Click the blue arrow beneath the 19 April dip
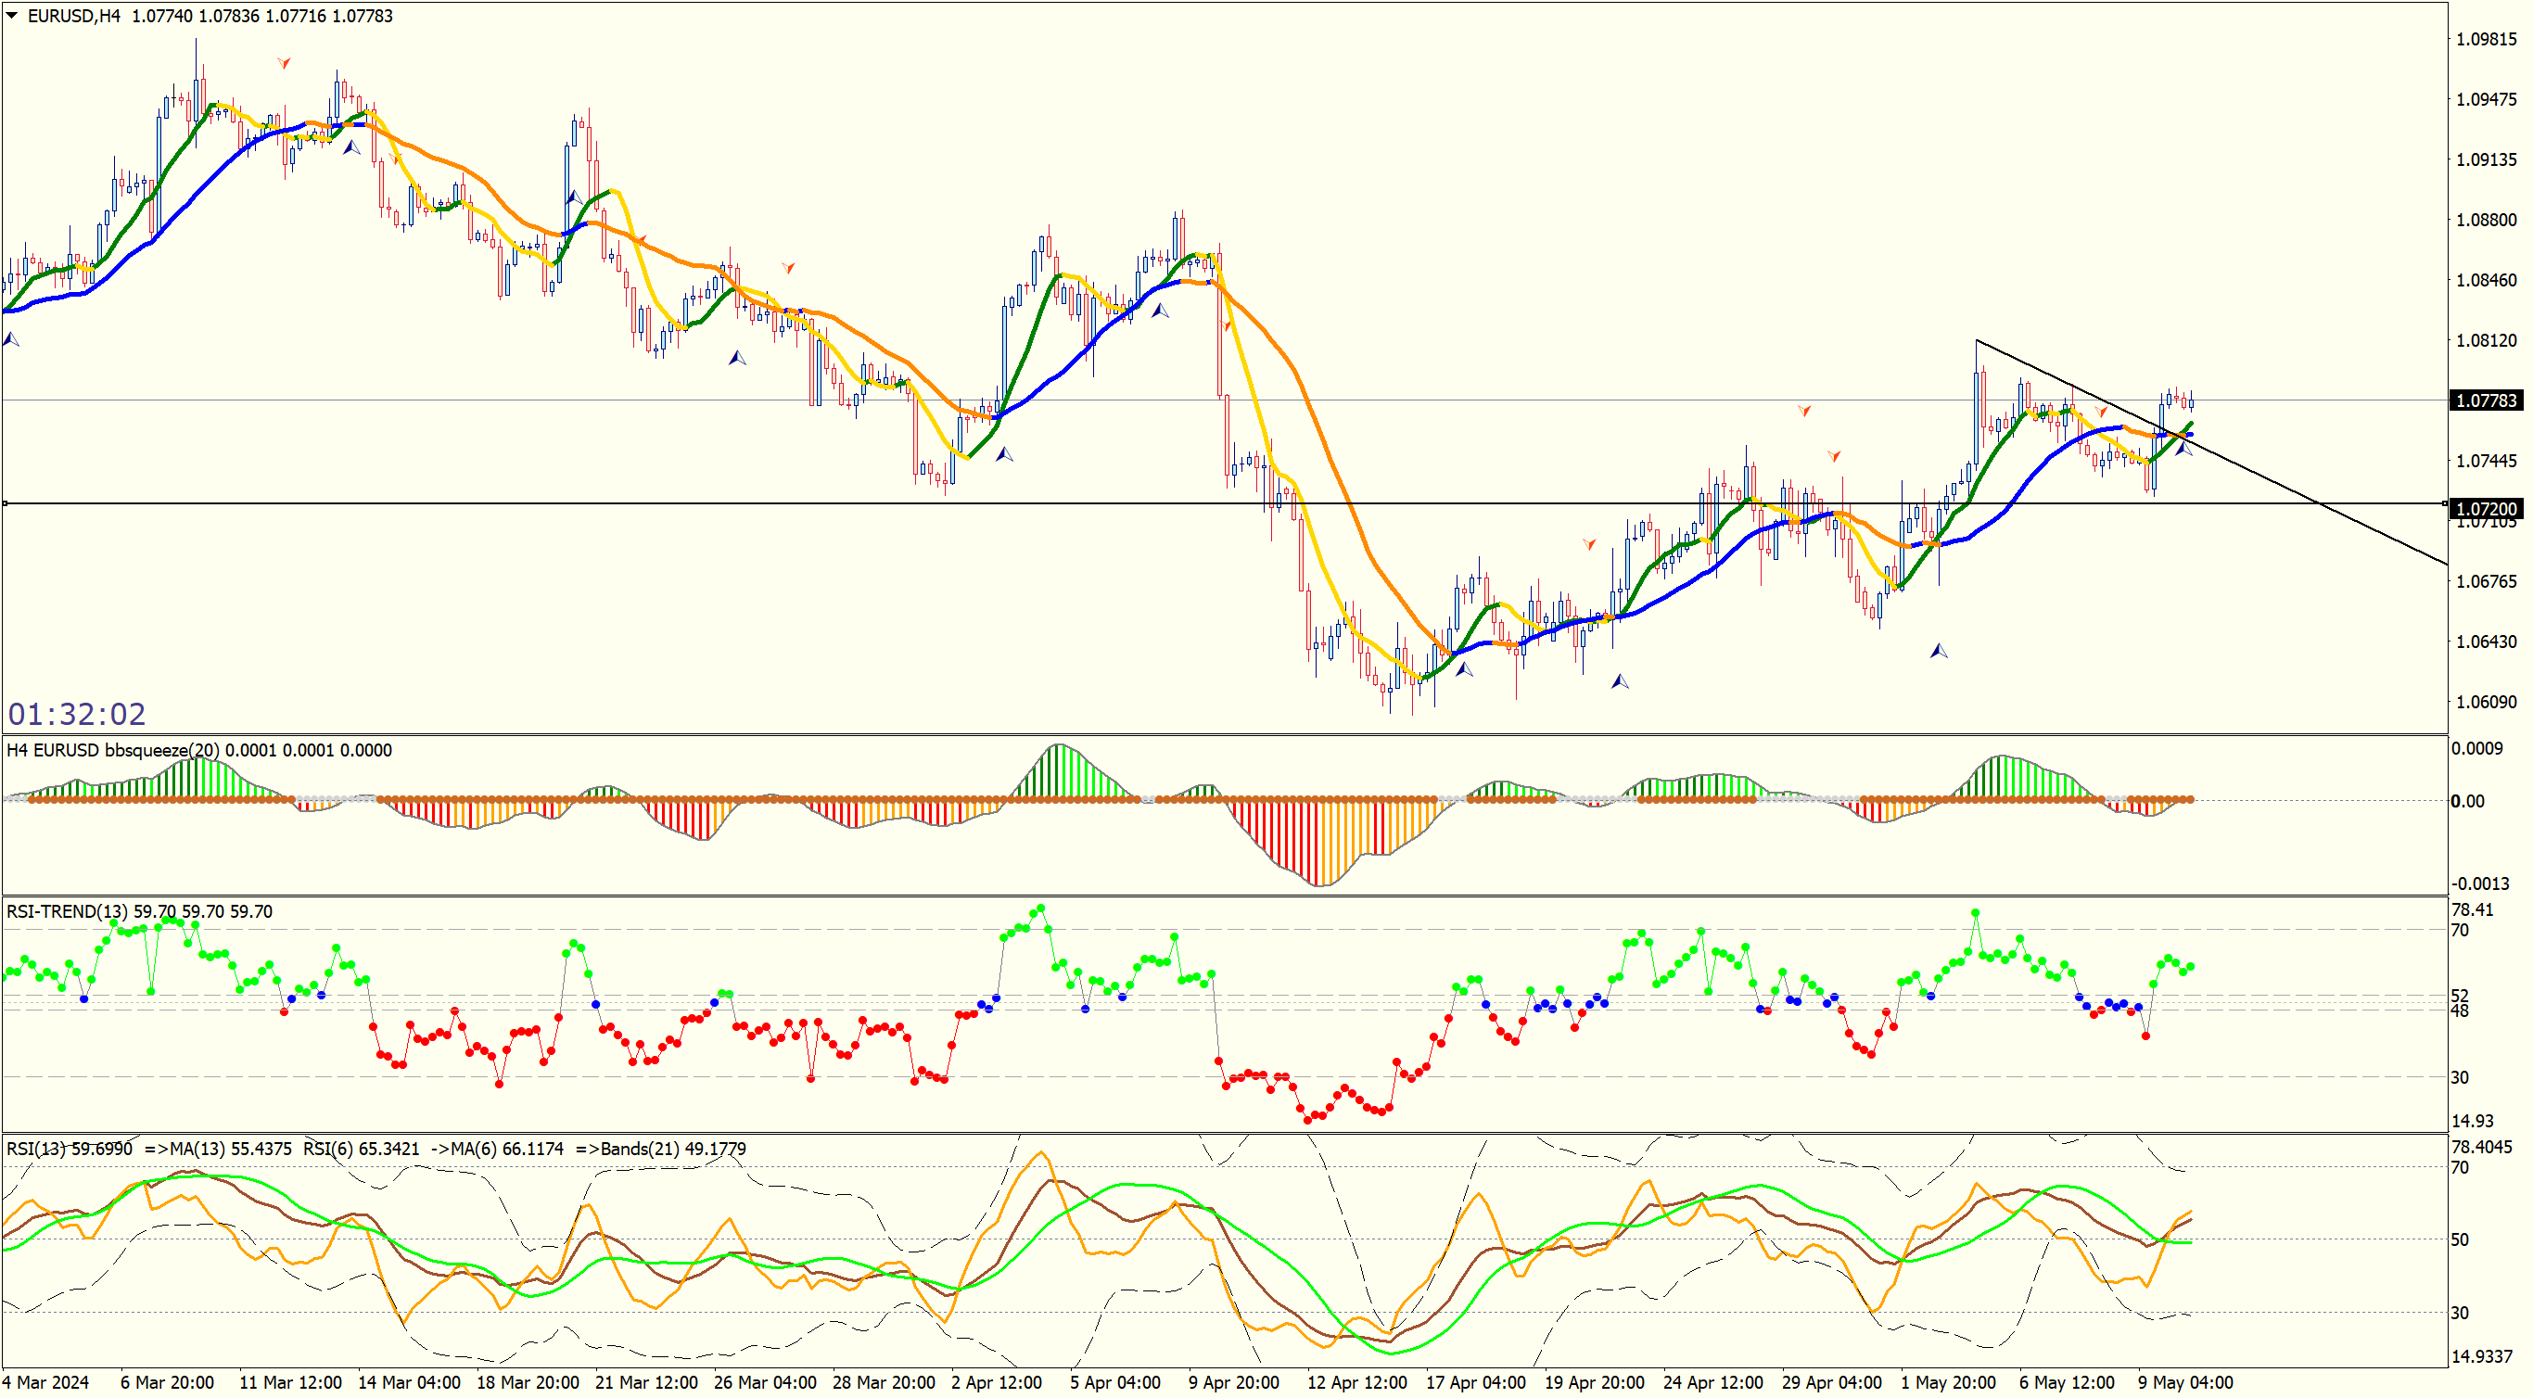 point(1620,681)
